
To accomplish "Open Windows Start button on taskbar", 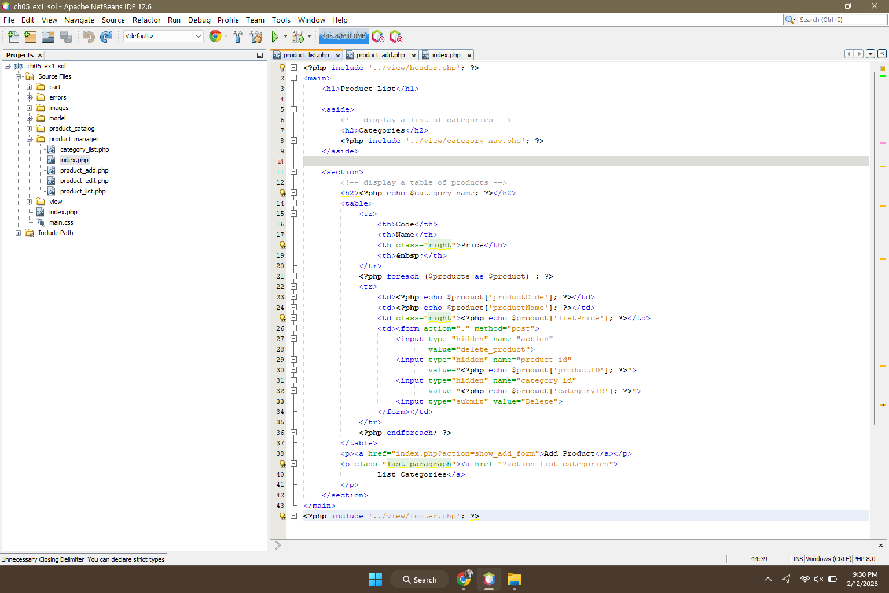I will click(x=375, y=579).
